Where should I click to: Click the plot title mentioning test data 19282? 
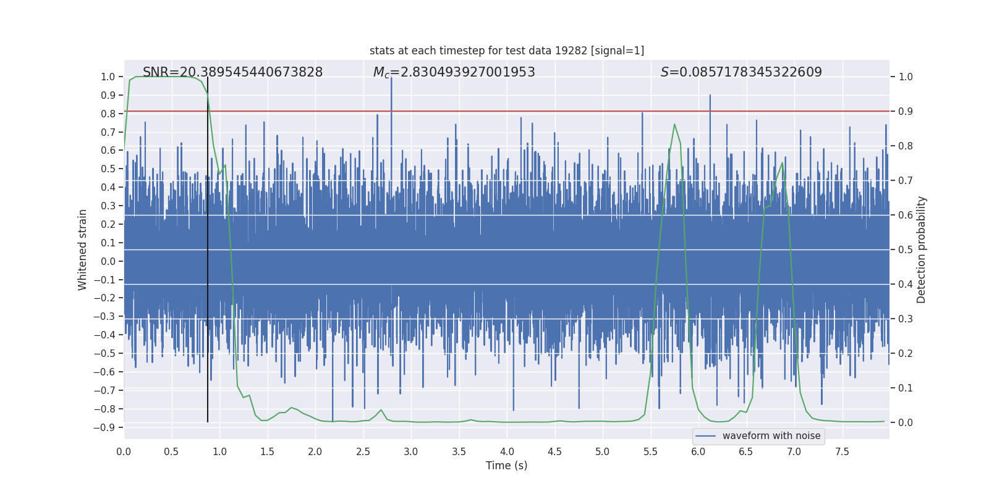click(x=507, y=51)
